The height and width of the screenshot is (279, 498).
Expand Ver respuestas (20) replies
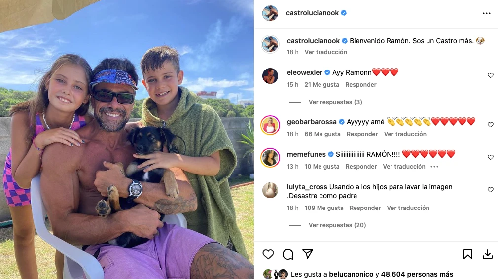coord(337,225)
